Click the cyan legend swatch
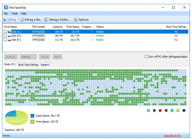 tap(172, 110)
